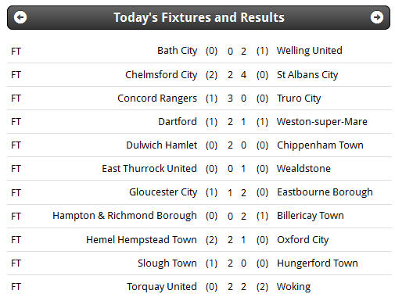Select Dulwich Hamlet team name
The width and height of the screenshot is (395, 301).
click(x=162, y=145)
